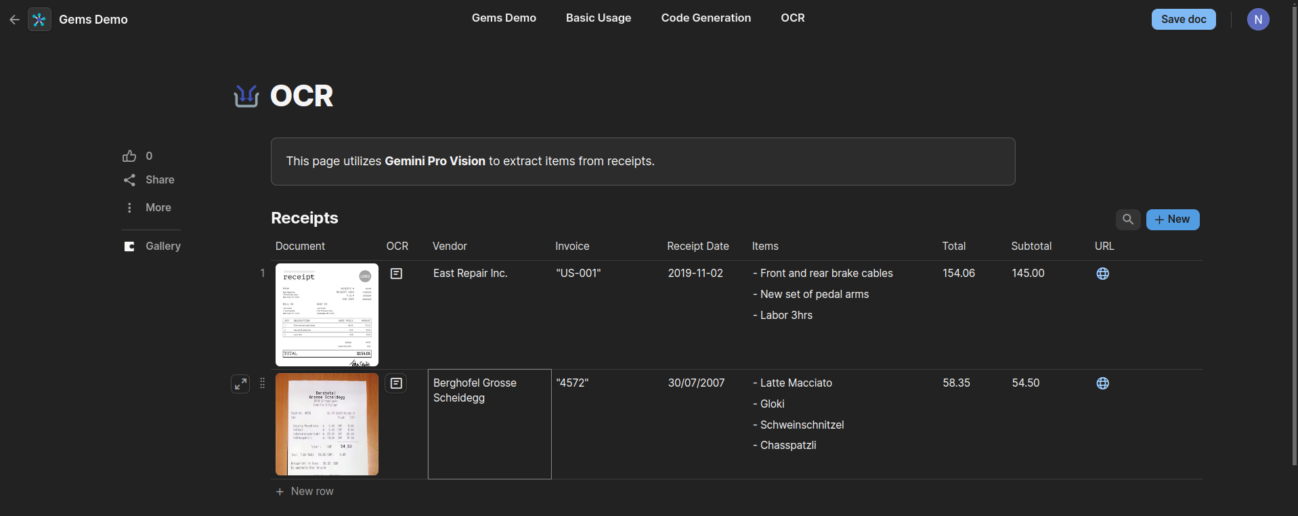Click the 2019-11-02 receipt date cell
The image size is (1298, 516).
click(706, 315)
